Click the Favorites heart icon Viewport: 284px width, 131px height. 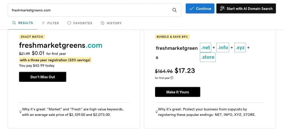pyautogui.click(x=69, y=23)
